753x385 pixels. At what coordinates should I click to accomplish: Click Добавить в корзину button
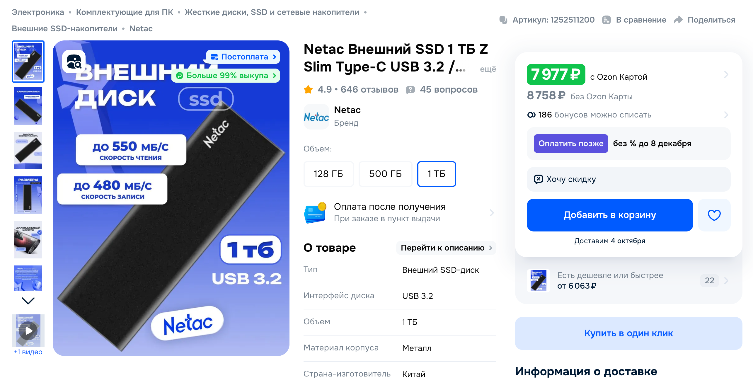(x=610, y=215)
